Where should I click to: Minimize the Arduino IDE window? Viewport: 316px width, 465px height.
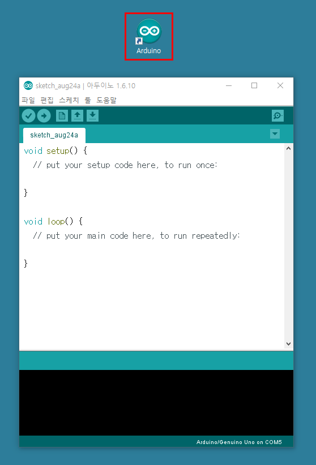click(229, 85)
